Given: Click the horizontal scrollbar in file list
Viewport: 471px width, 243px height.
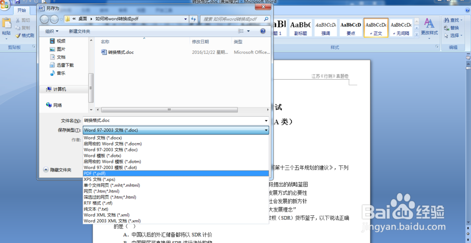Looking at the screenshot, I should coord(169,110).
